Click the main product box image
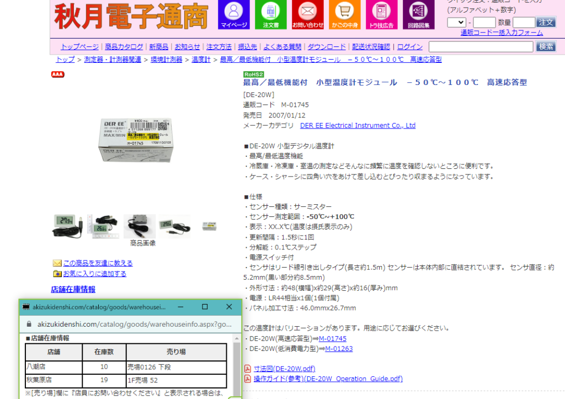The width and height of the screenshot is (565, 399). [x=136, y=140]
